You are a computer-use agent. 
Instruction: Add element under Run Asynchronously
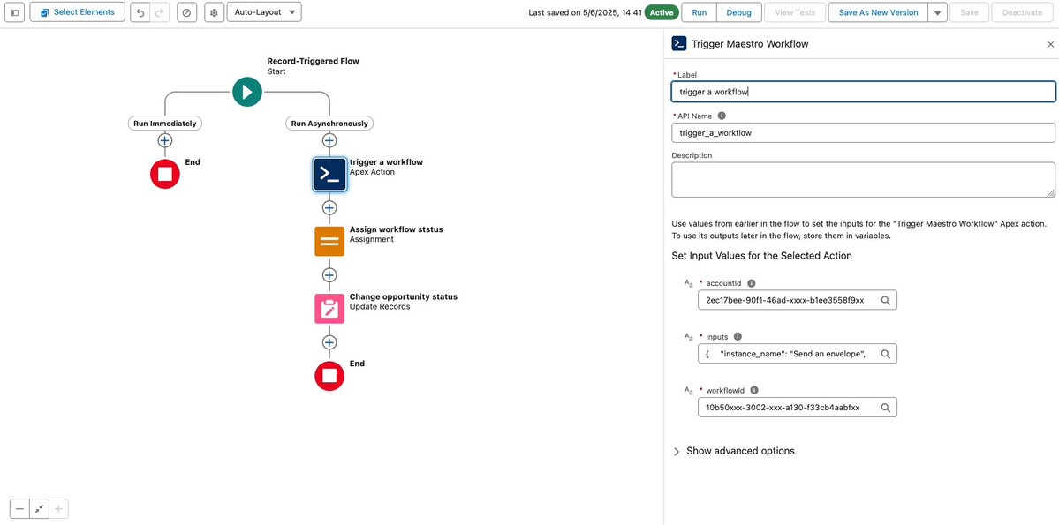[329, 140]
